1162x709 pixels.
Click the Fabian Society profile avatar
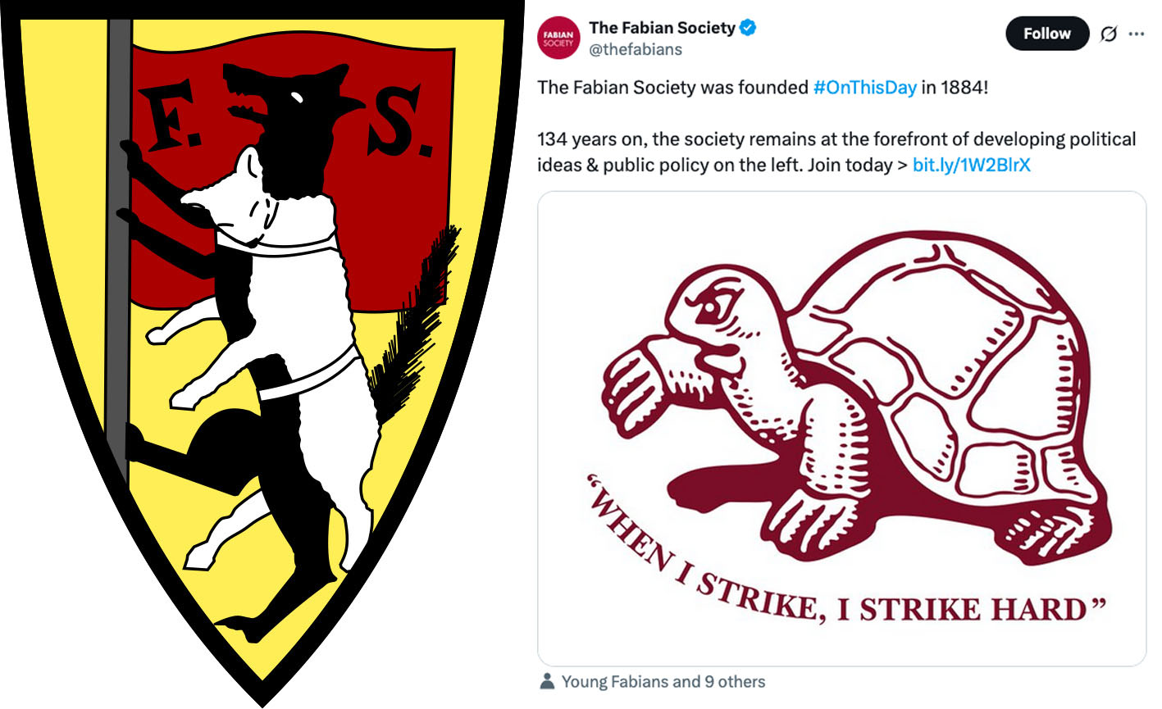pos(558,38)
